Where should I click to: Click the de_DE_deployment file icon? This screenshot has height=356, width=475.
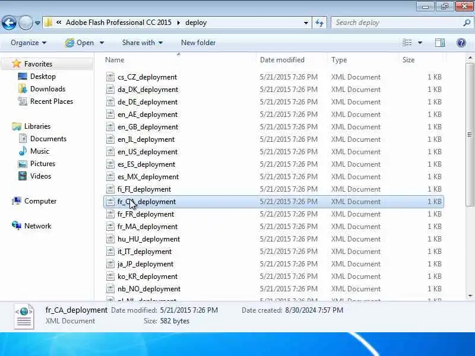coord(110,101)
